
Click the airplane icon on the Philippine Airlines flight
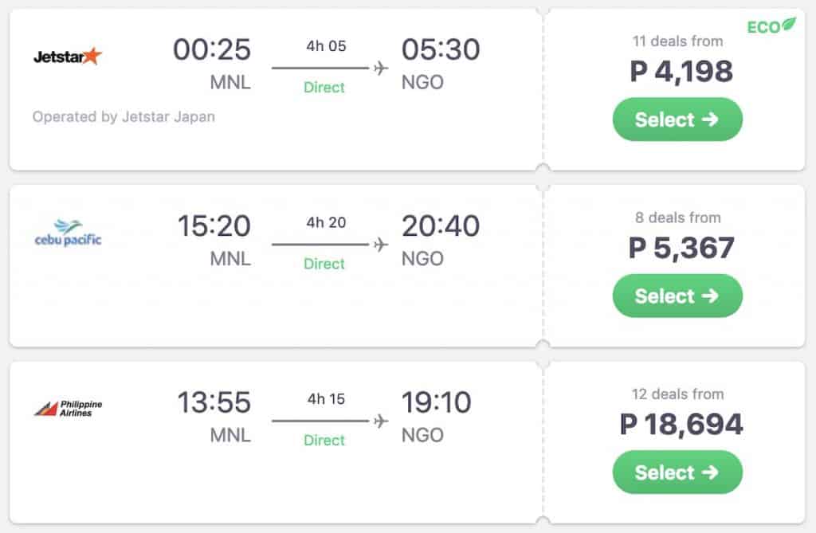pyautogui.click(x=381, y=421)
